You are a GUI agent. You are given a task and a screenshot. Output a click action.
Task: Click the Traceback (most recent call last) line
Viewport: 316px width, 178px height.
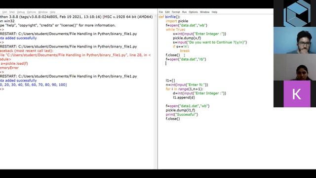pyautogui.click(x=27, y=51)
